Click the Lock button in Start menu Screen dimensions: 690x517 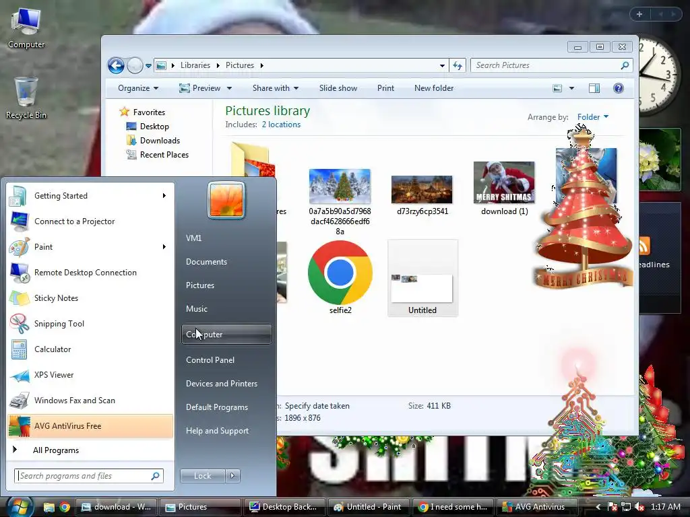pos(202,476)
